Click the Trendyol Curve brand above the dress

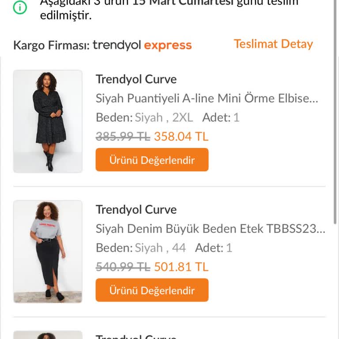pyautogui.click(x=136, y=79)
